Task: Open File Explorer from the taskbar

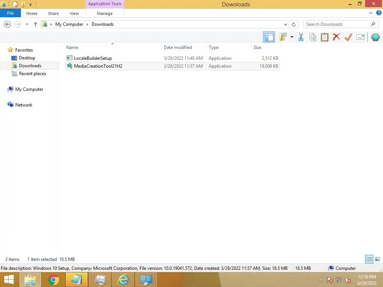Action: 30,280
